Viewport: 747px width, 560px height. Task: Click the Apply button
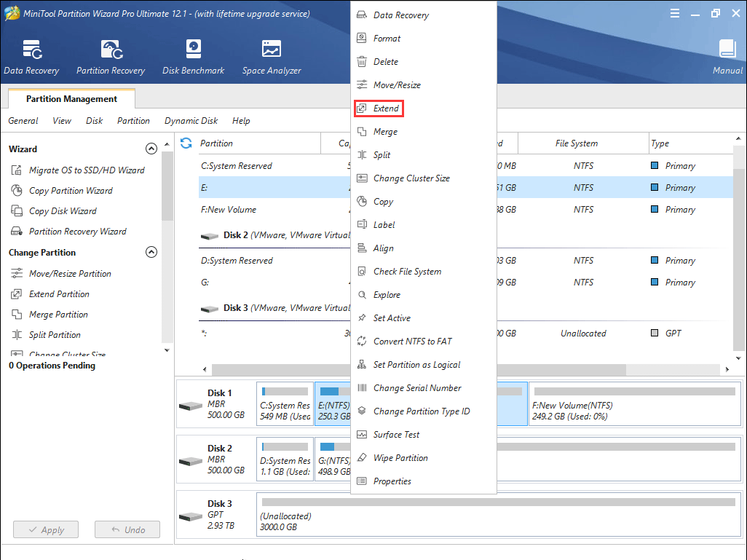pos(46,530)
